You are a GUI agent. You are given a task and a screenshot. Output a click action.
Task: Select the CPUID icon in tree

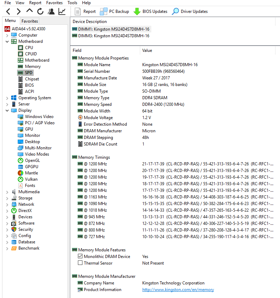21,54
